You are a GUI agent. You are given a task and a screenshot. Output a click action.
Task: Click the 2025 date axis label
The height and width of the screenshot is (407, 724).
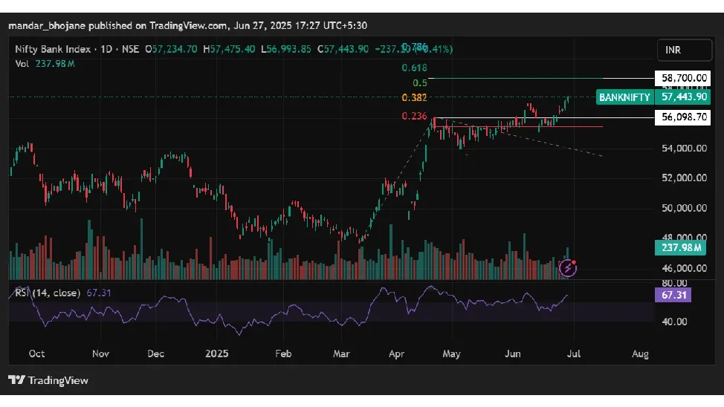216,354
